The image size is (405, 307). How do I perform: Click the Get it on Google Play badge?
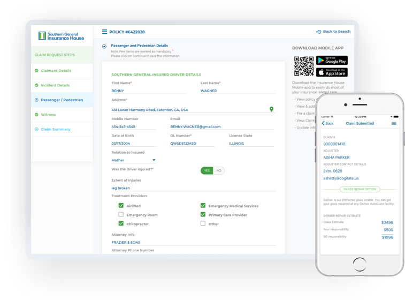click(332, 61)
